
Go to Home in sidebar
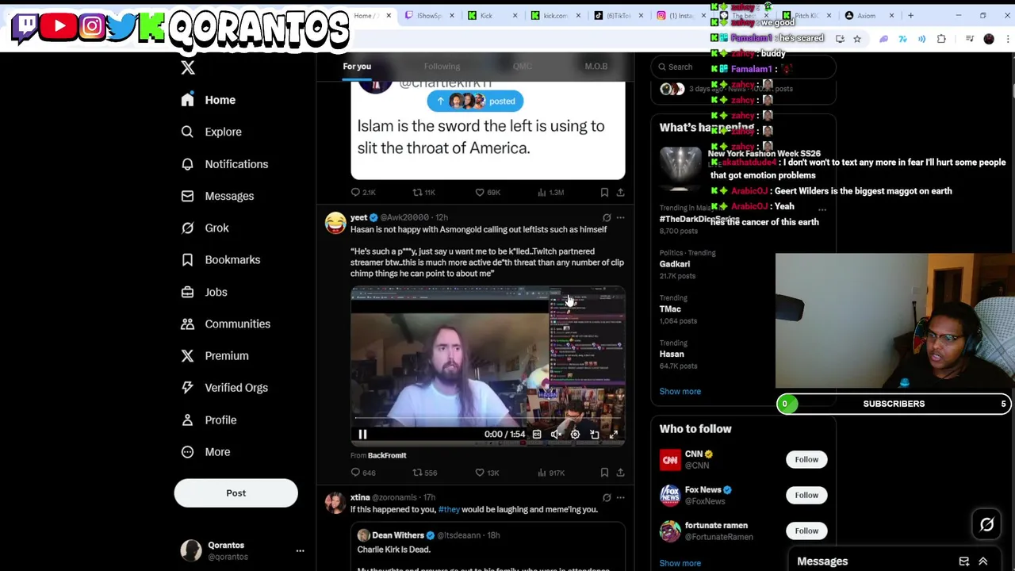(208, 100)
